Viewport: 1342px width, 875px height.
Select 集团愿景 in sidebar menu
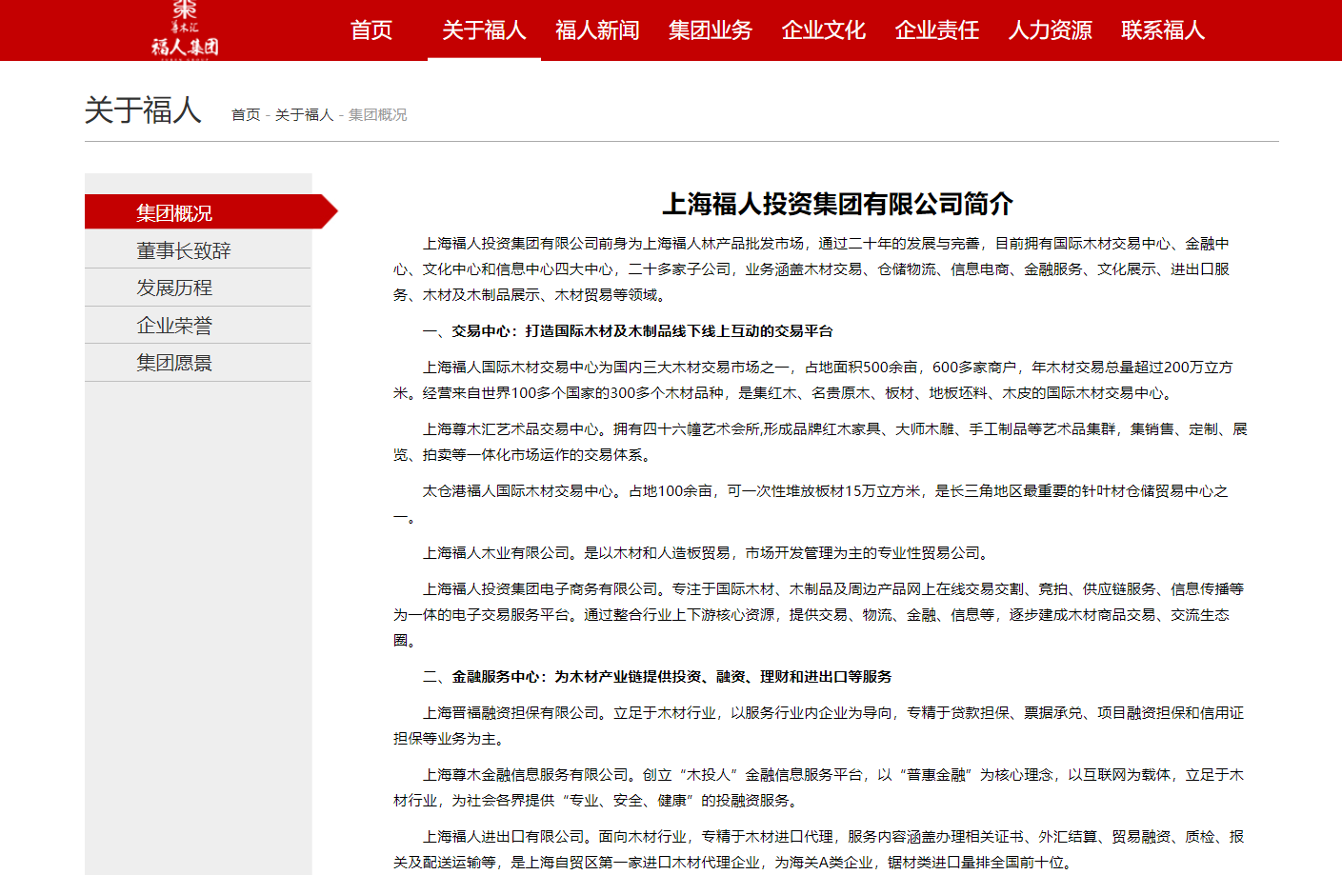pos(174,363)
